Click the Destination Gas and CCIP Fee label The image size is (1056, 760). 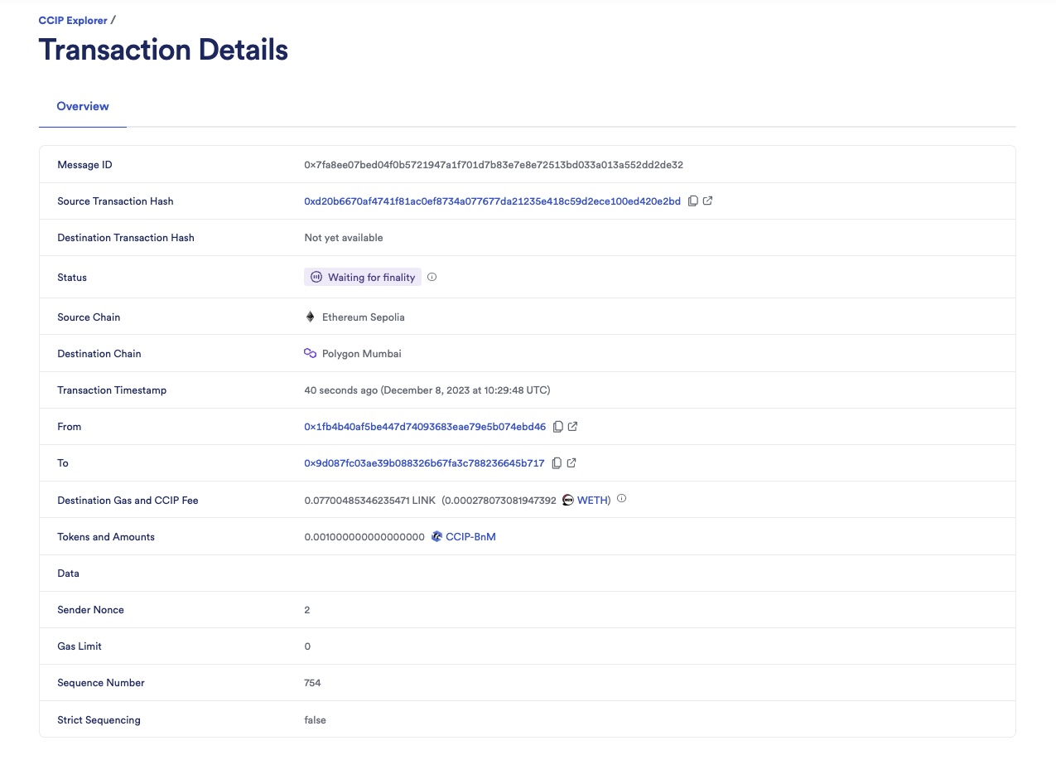[x=128, y=501]
